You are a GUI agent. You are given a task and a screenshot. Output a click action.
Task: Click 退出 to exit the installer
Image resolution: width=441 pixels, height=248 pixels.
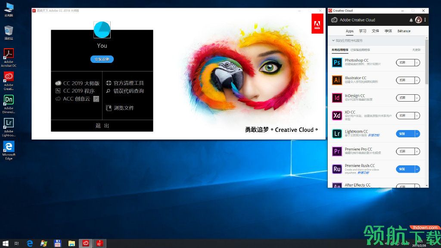point(102,126)
